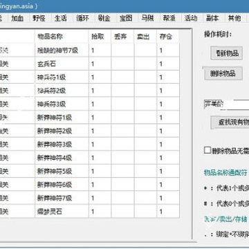The height and width of the screenshot is (249, 249).
Task: Click the 操作耗时 label
Action: [218, 35]
